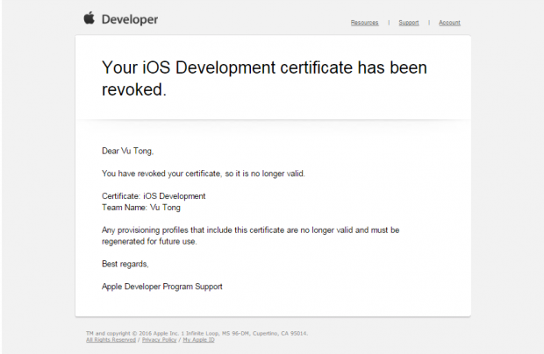
Task: Go to the Account link
Action: coord(449,23)
